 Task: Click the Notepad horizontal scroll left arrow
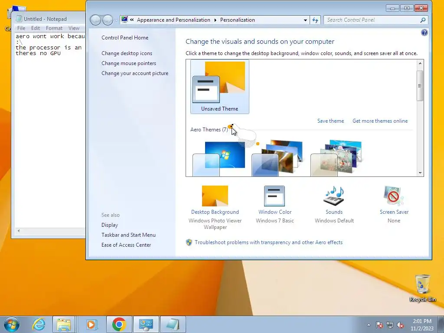(19, 231)
